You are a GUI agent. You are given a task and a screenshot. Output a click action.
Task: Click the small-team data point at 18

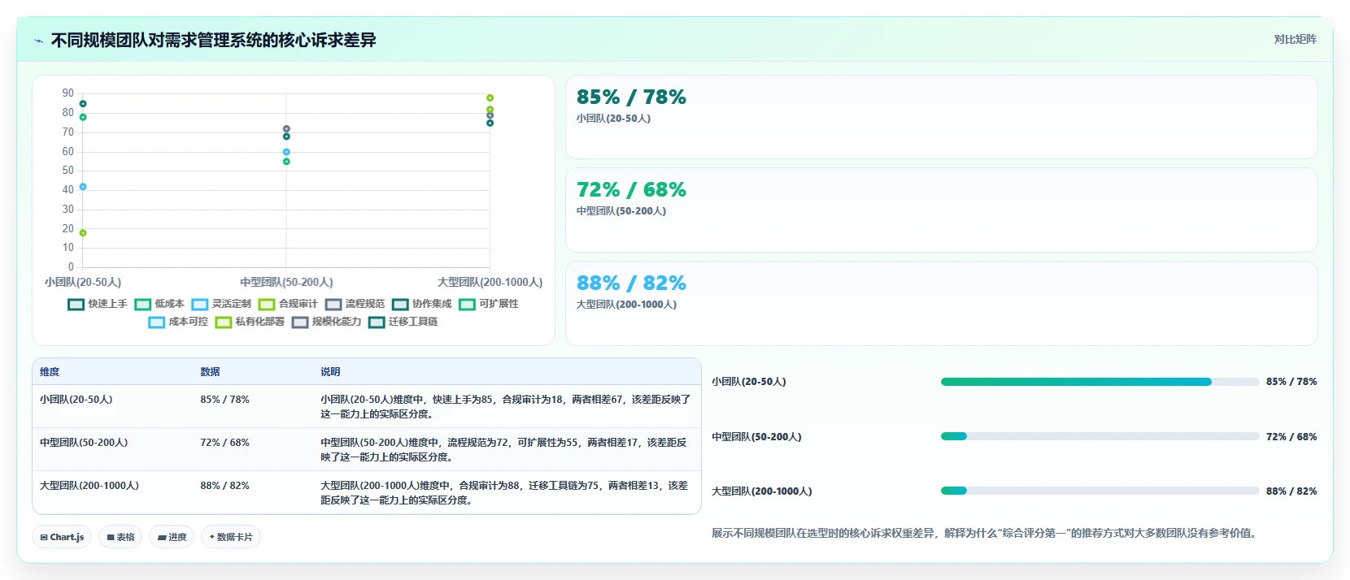point(83,233)
